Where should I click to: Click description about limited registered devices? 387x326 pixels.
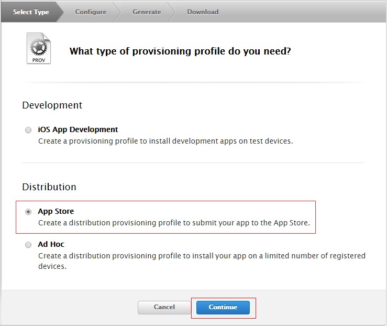202,261
